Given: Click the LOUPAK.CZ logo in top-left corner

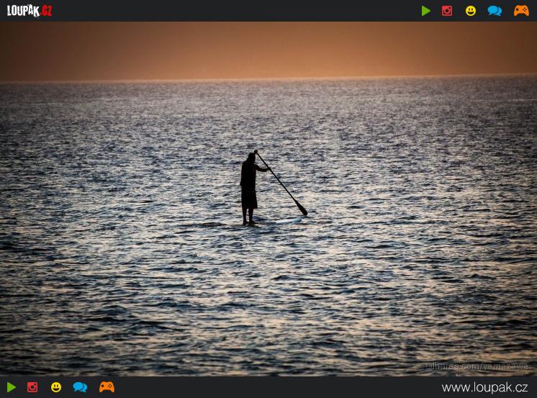Looking at the screenshot, I should (x=30, y=11).
